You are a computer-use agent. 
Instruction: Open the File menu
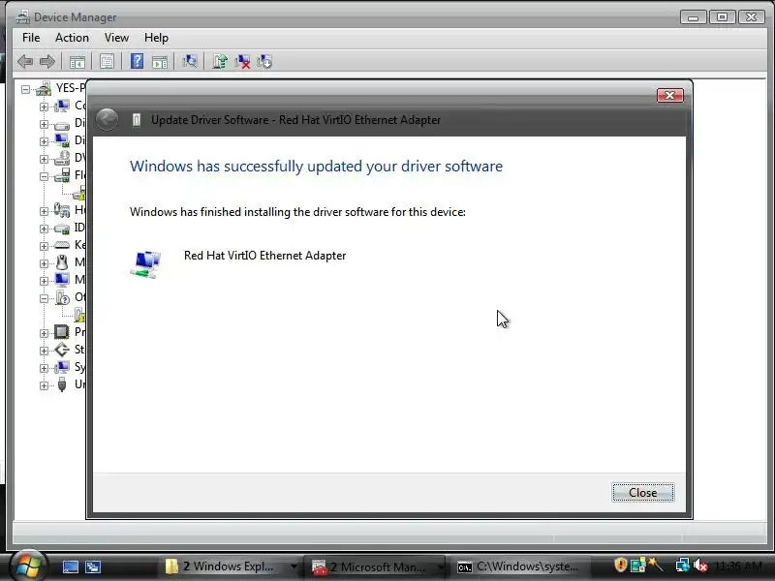[31, 38]
